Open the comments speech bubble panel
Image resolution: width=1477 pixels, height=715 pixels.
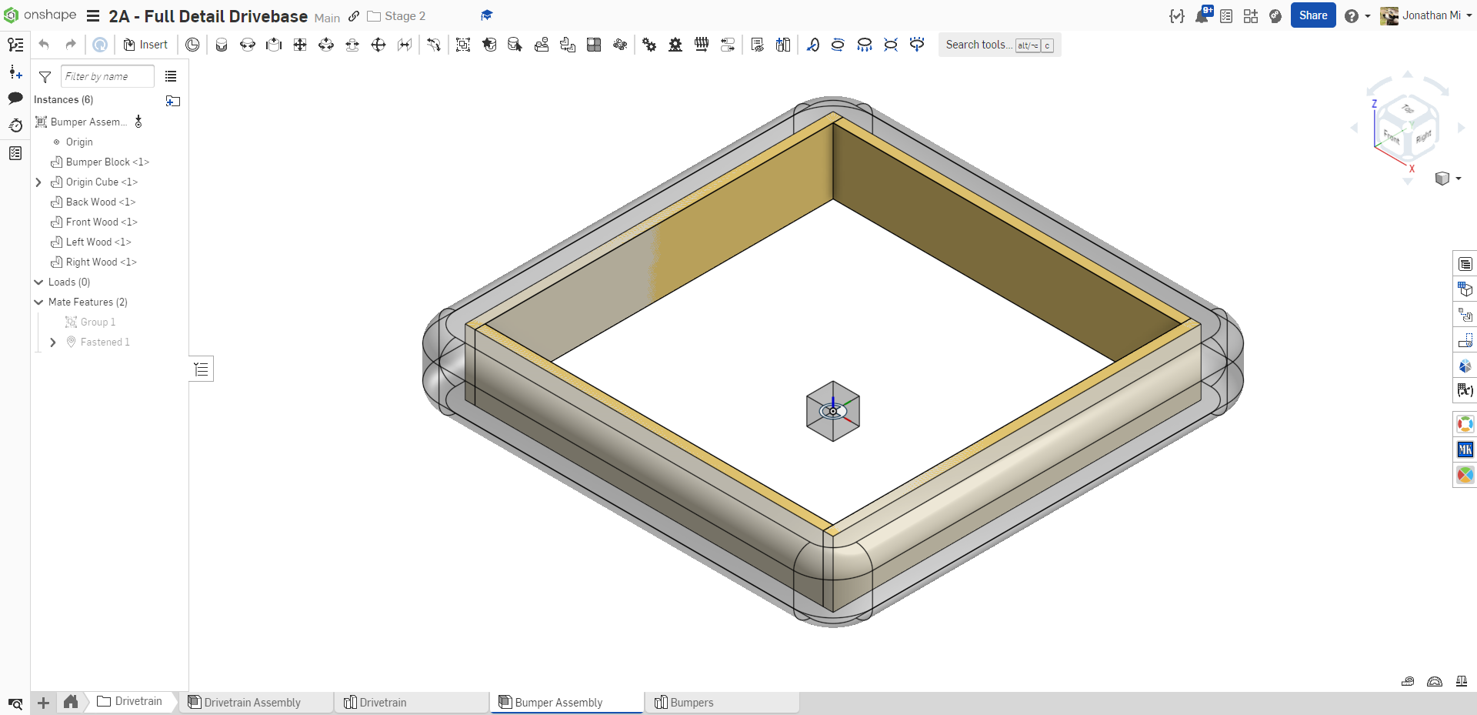(x=15, y=99)
